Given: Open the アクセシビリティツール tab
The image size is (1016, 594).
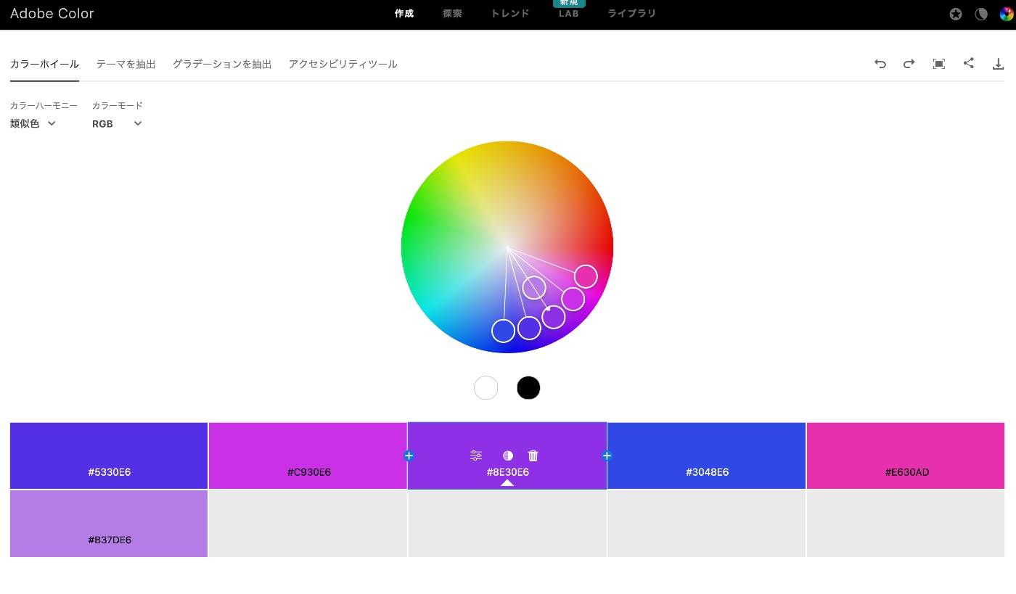Looking at the screenshot, I should 343,64.
